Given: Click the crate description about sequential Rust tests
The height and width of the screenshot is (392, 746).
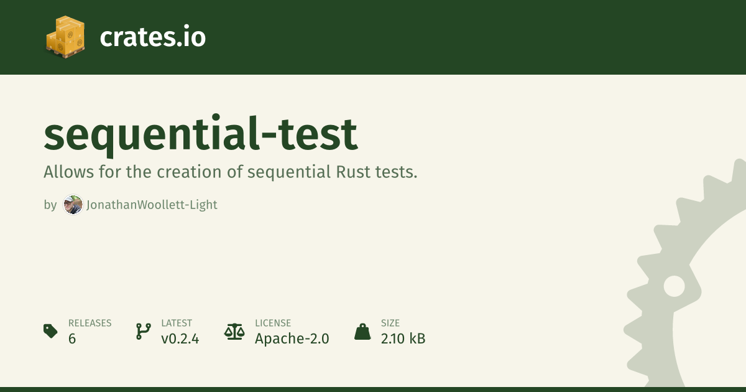Looking at the screenshot, I should point(230,172).
